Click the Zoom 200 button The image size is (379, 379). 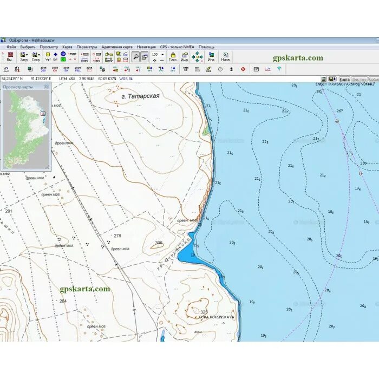(x=43, y=69)
